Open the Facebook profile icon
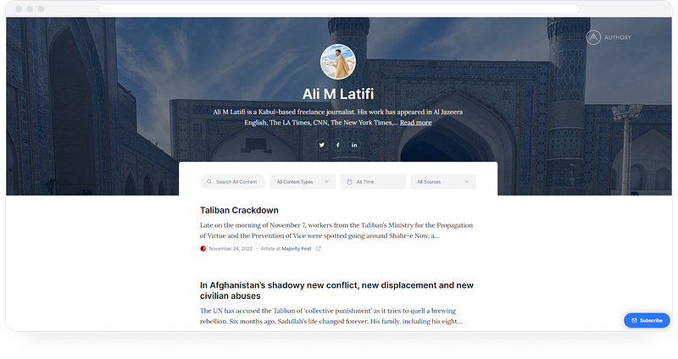Viewport: 678px width, 359px height. tap(337, 145)
